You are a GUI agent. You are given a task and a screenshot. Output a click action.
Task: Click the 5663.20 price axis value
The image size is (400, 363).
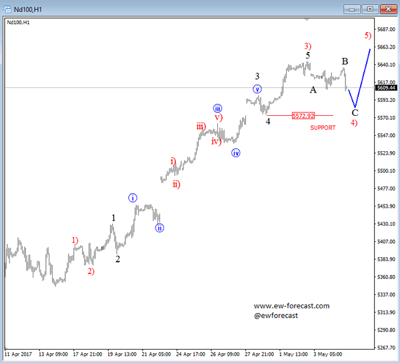point(386,47)
